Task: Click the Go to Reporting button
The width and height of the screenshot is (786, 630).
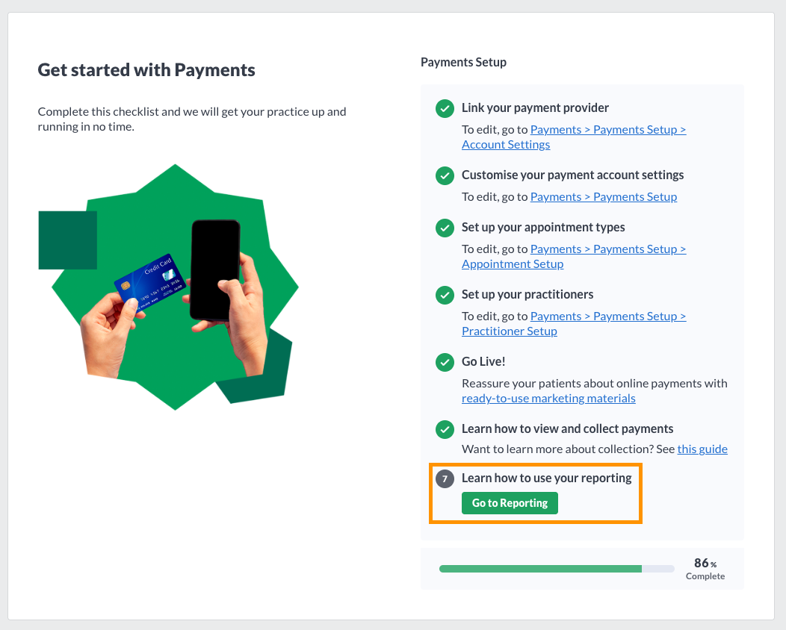Action: pyautogui.click(x=510, y=503)
